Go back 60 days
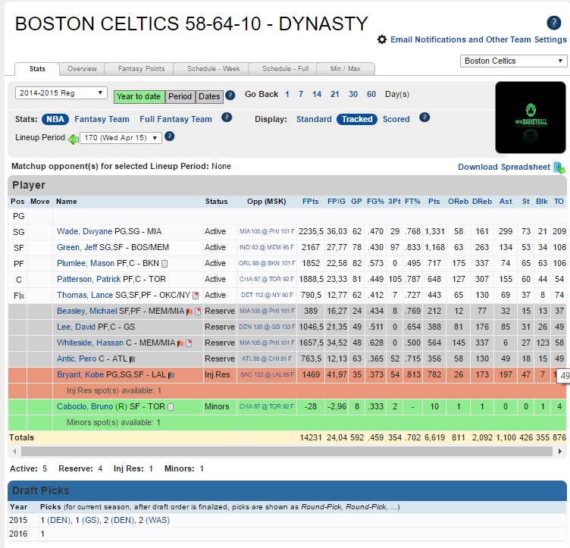Image resolution: width=570 pixels, height=548 pixels. 371,95
